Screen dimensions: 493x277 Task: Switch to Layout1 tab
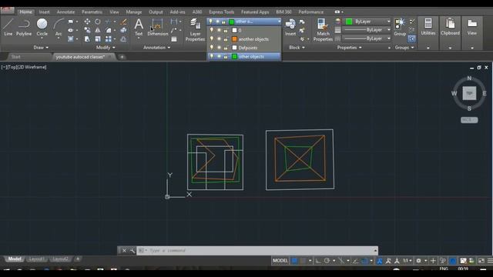click(x=36, y=259)
